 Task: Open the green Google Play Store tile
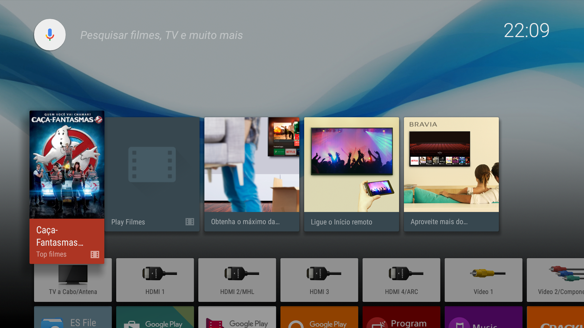(155, 318)
